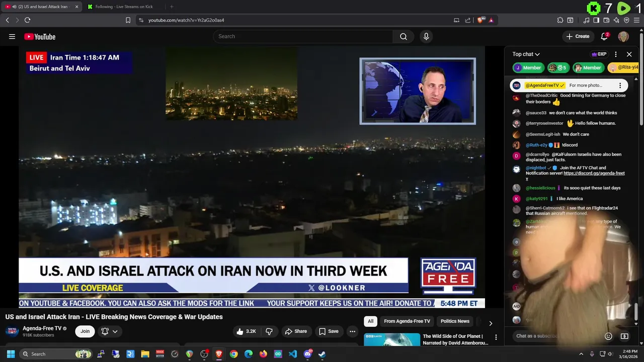Open the live chat options menu

point(616,54)
